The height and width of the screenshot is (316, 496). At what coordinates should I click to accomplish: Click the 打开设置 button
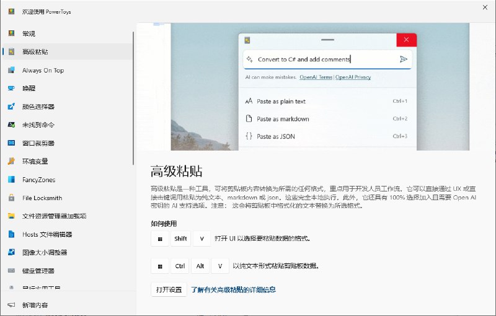tap(169, 289)
